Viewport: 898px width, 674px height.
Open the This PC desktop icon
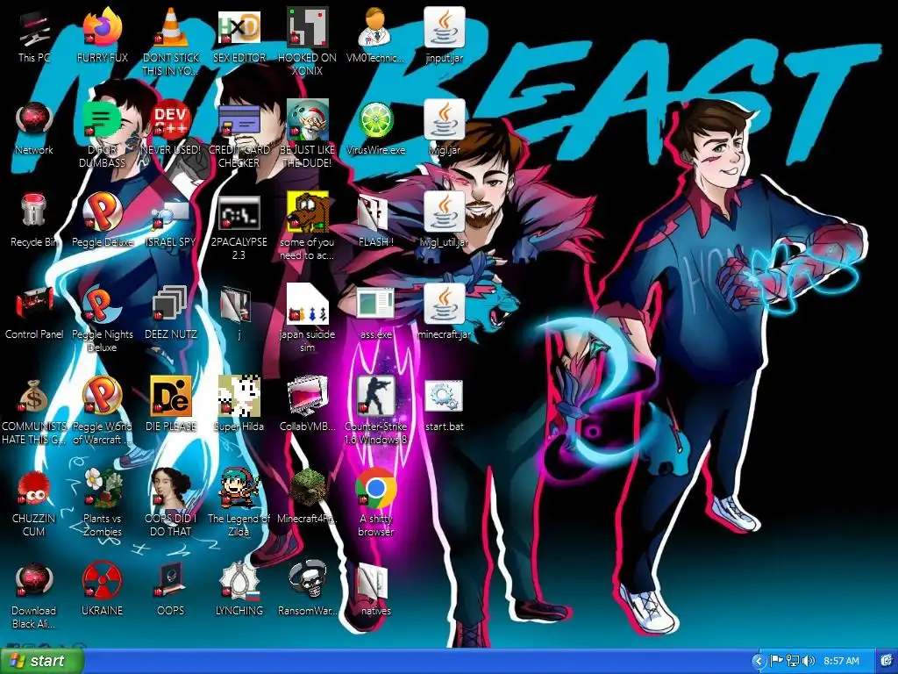point(34,29)
